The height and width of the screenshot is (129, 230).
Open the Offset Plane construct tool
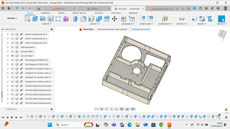pyautogui.click(x=165, y=19)
